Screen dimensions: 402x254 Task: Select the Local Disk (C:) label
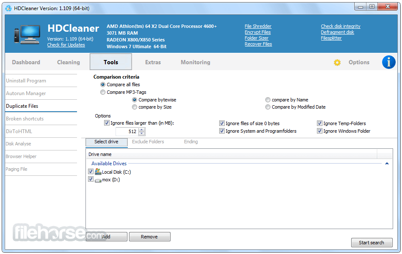[116, 172]
